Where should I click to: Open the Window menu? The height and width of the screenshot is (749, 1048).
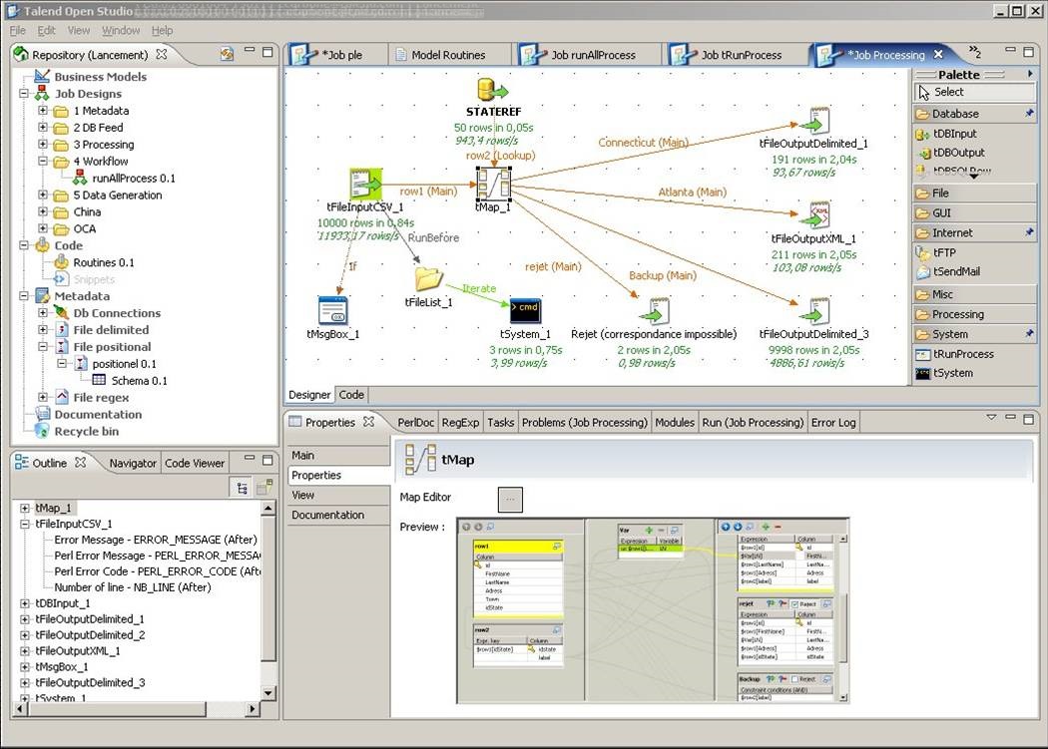pyautogui.click(x=121, y=31)
